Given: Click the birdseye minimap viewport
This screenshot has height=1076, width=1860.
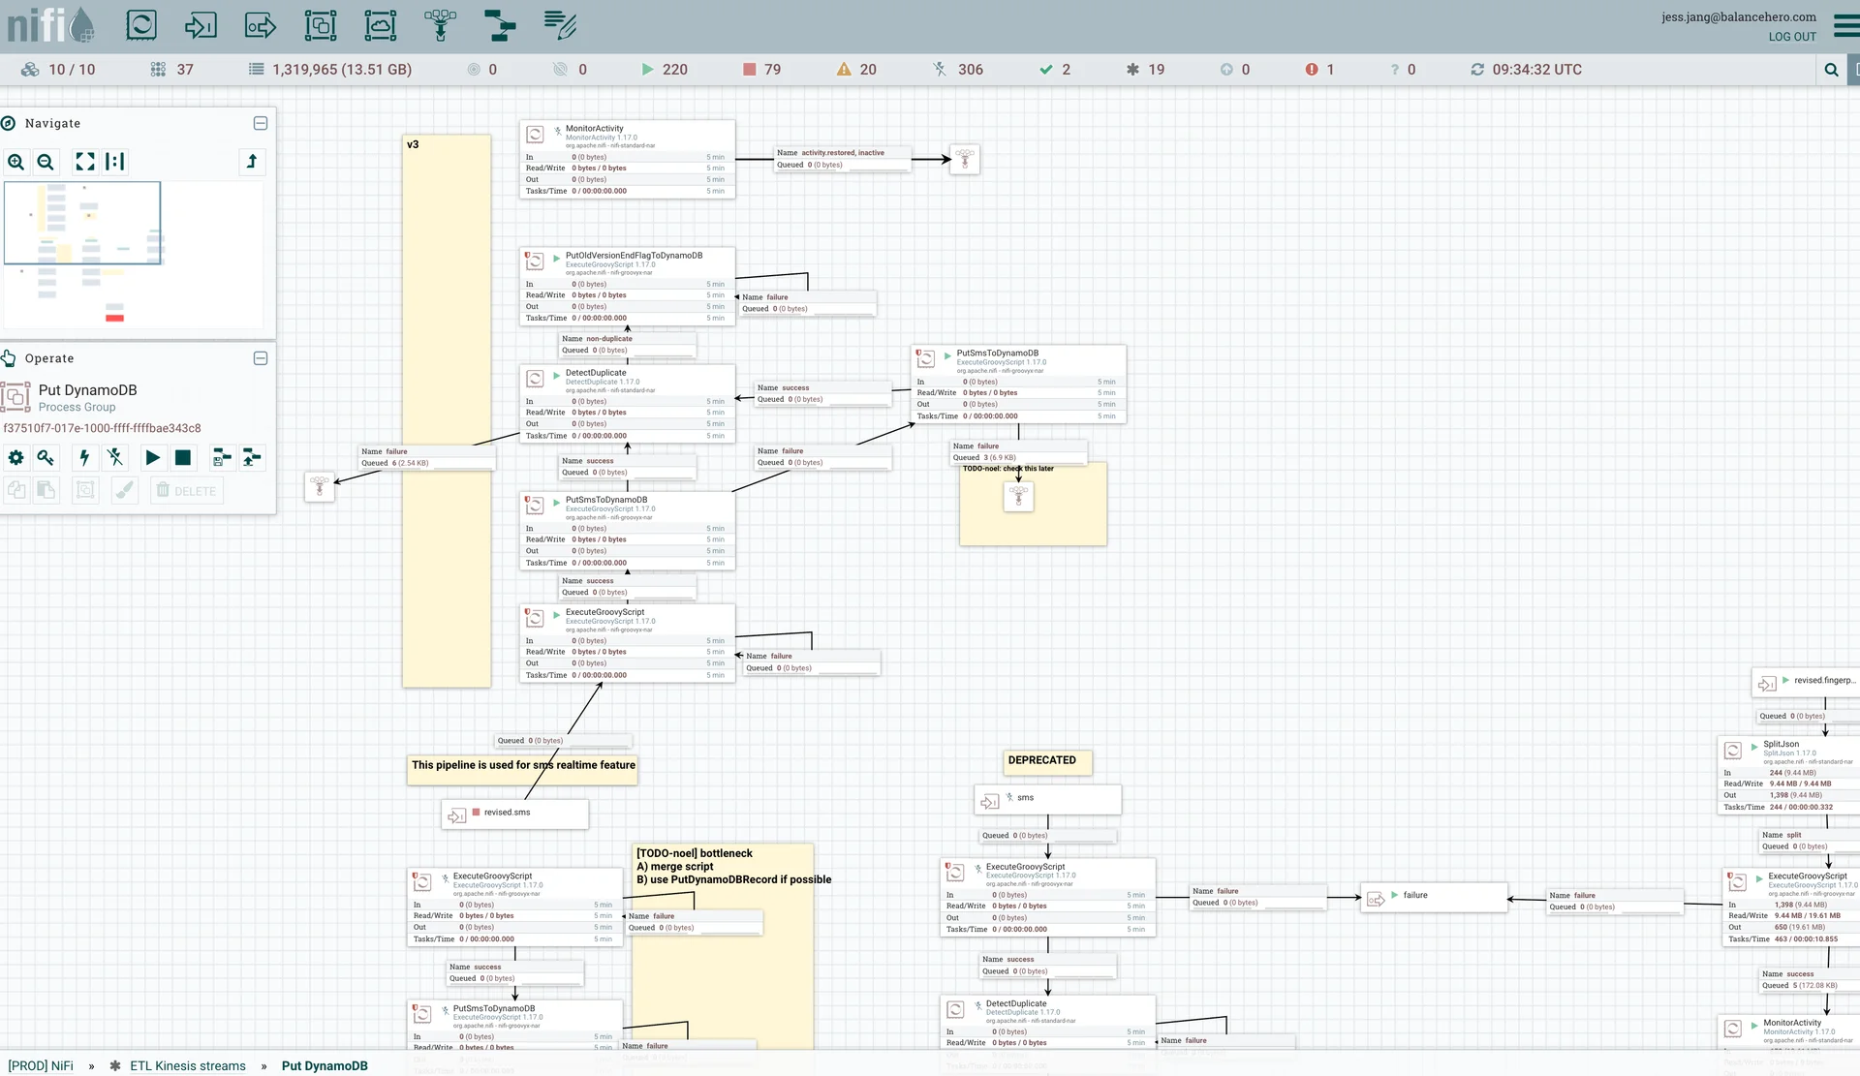Looking at the screenshot, I should coord(82,223).
